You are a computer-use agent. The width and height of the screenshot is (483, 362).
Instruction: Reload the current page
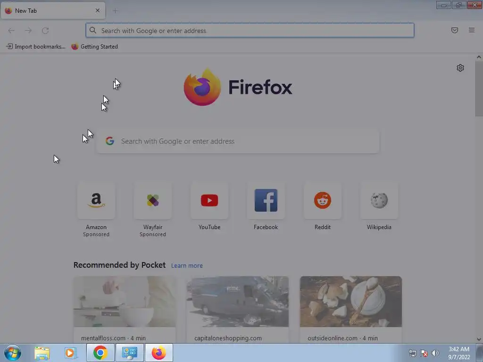(x=45, y=31)
